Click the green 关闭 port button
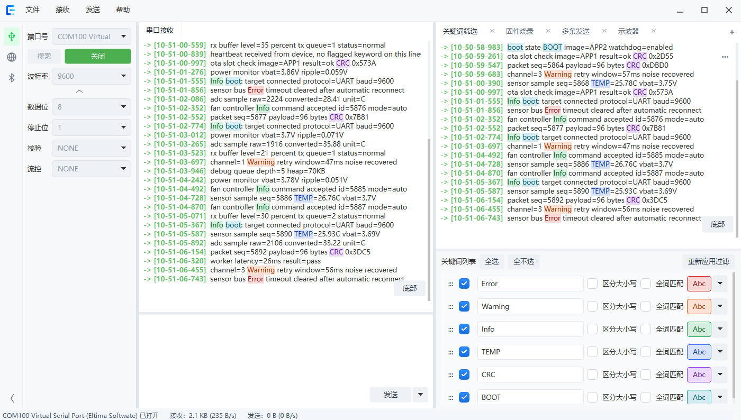Viewport: 741px width, 420px height. 98,56
